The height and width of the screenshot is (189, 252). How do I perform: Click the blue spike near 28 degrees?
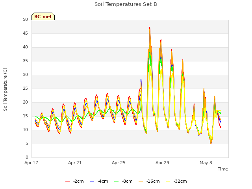click(x=141, y=80)
